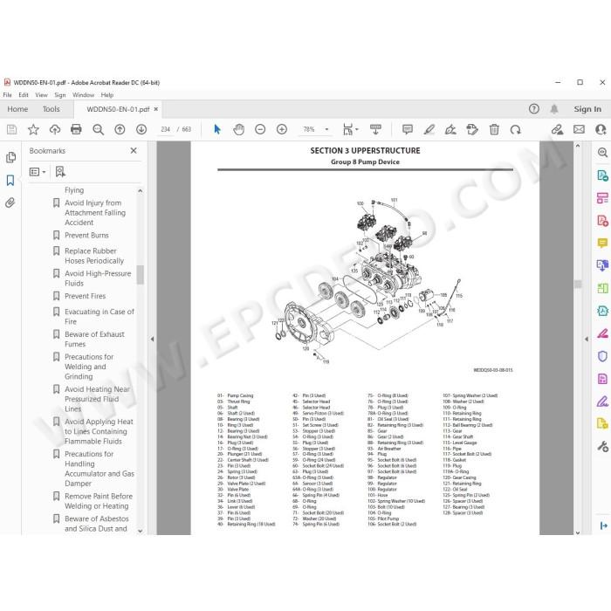Close the WDDN50-EN-01.pdf tab
This screenshot has height=611, width=611.
coord(156,109)
